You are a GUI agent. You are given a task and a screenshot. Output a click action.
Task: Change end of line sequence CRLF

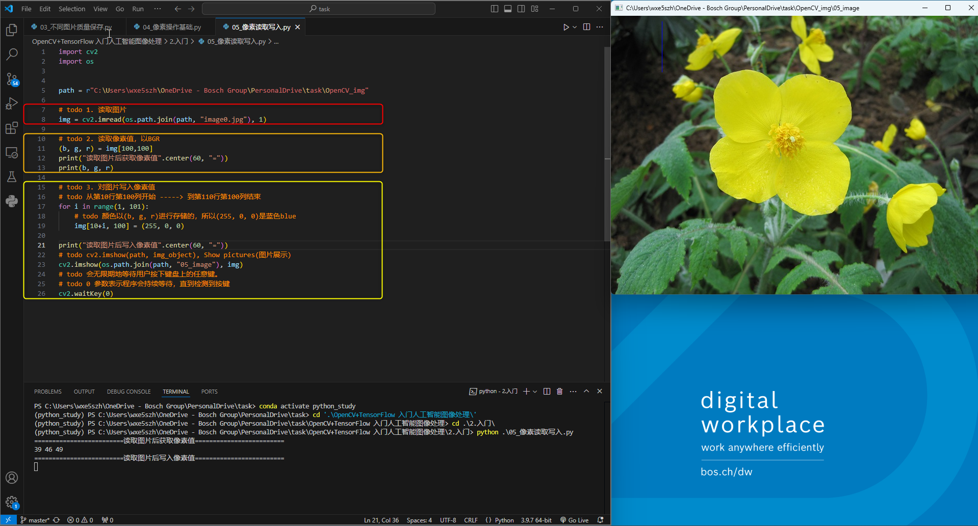point(471,520)
